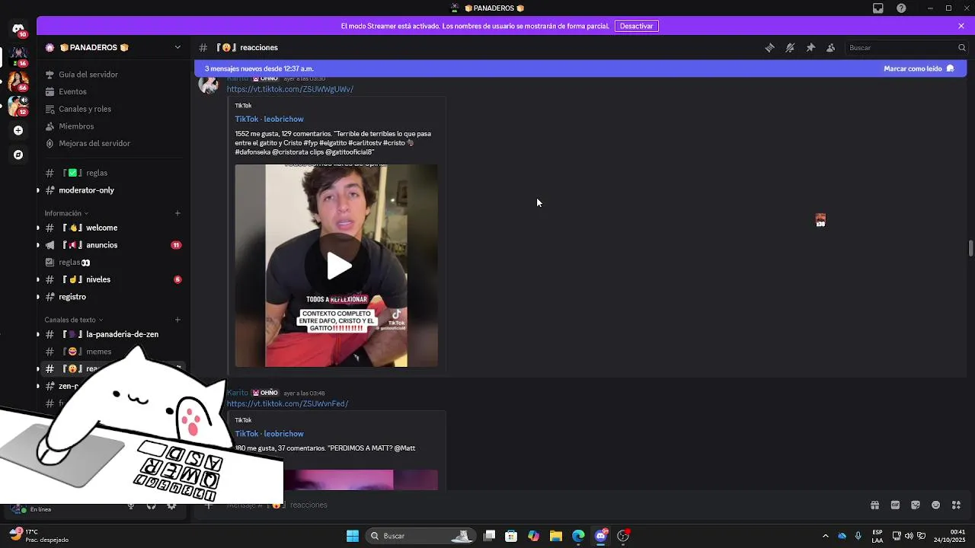Image resolution: width=975 pixels, height=548 pixels.
Task: Play the TikTok video about Dafo and Cristo
Action: (x=339, y=266)
